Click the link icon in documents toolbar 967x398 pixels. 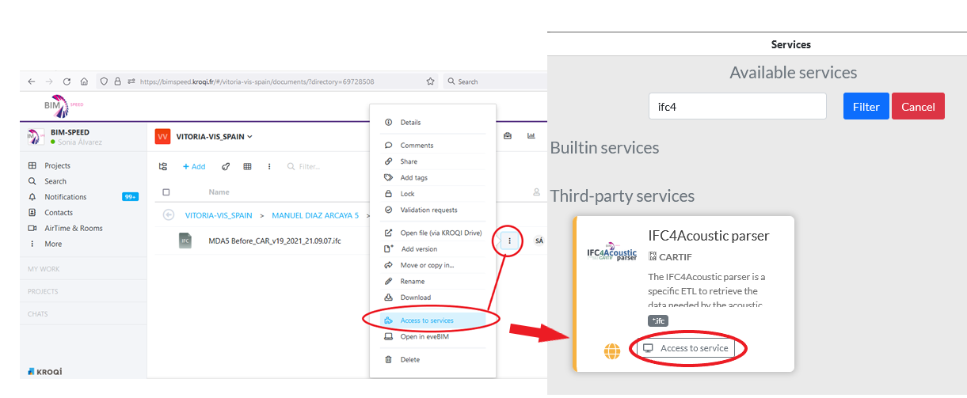[226, 167]
